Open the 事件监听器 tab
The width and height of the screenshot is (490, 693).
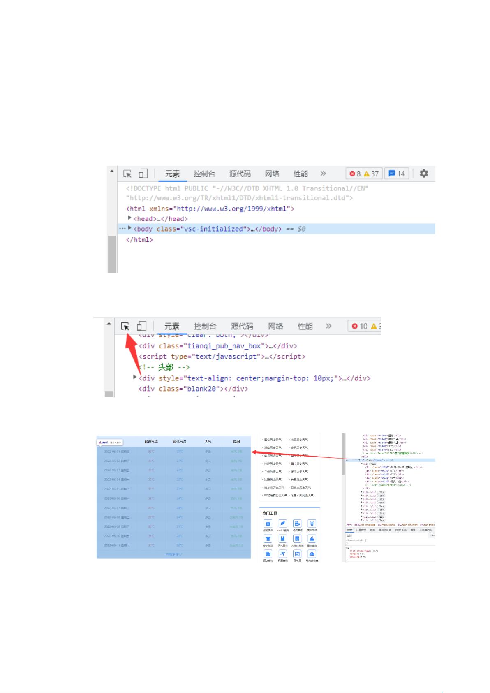385,530
